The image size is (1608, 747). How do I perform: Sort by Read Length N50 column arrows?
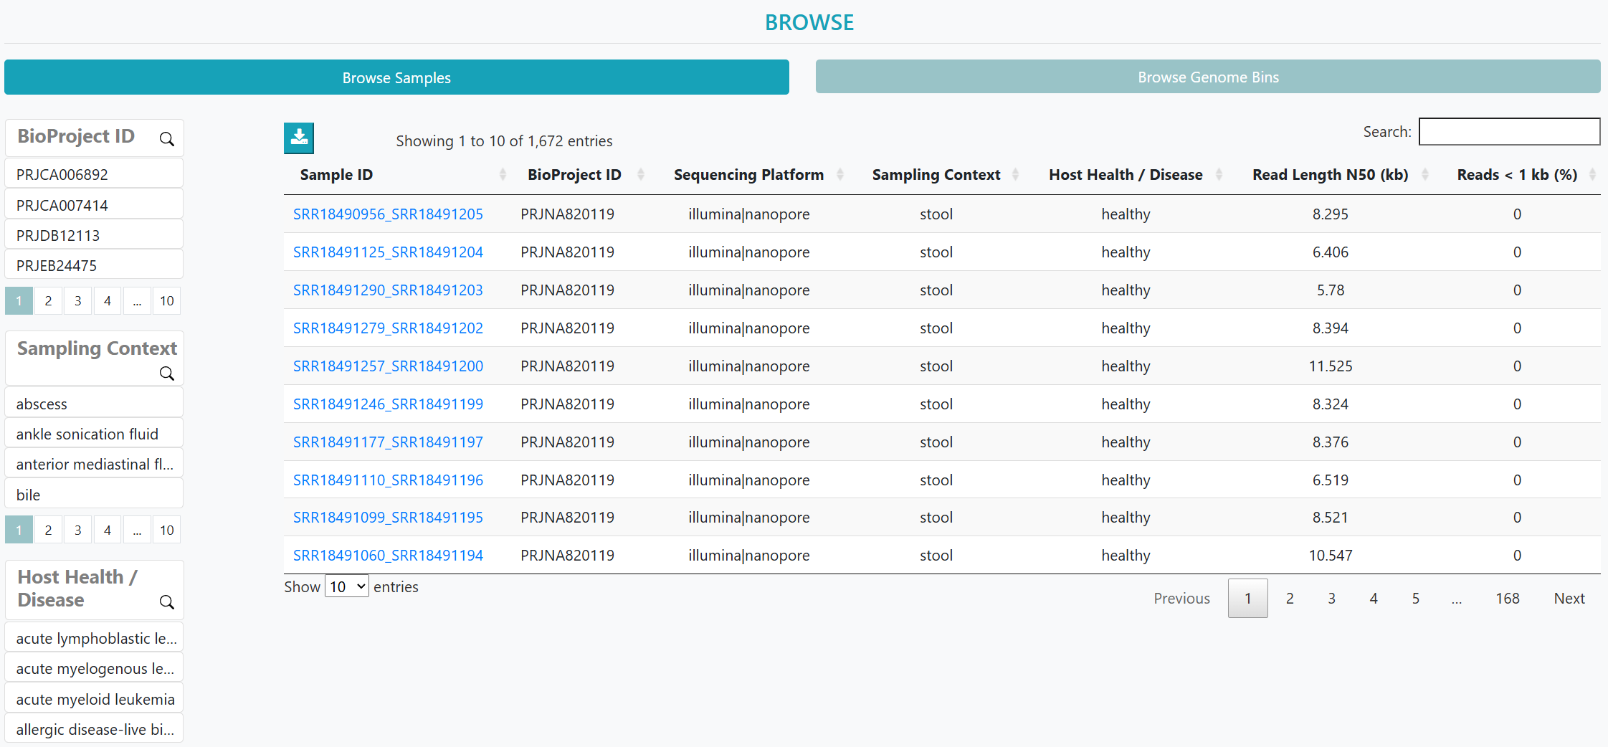1424,174
